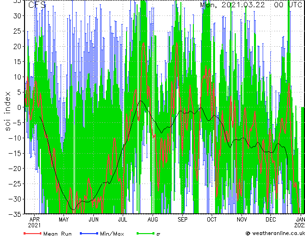Click the AUG month label
This screenshot has width=305, height=236.
click(152, 220)
